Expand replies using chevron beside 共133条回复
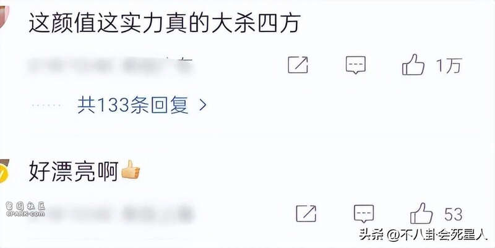 point(203,105)
